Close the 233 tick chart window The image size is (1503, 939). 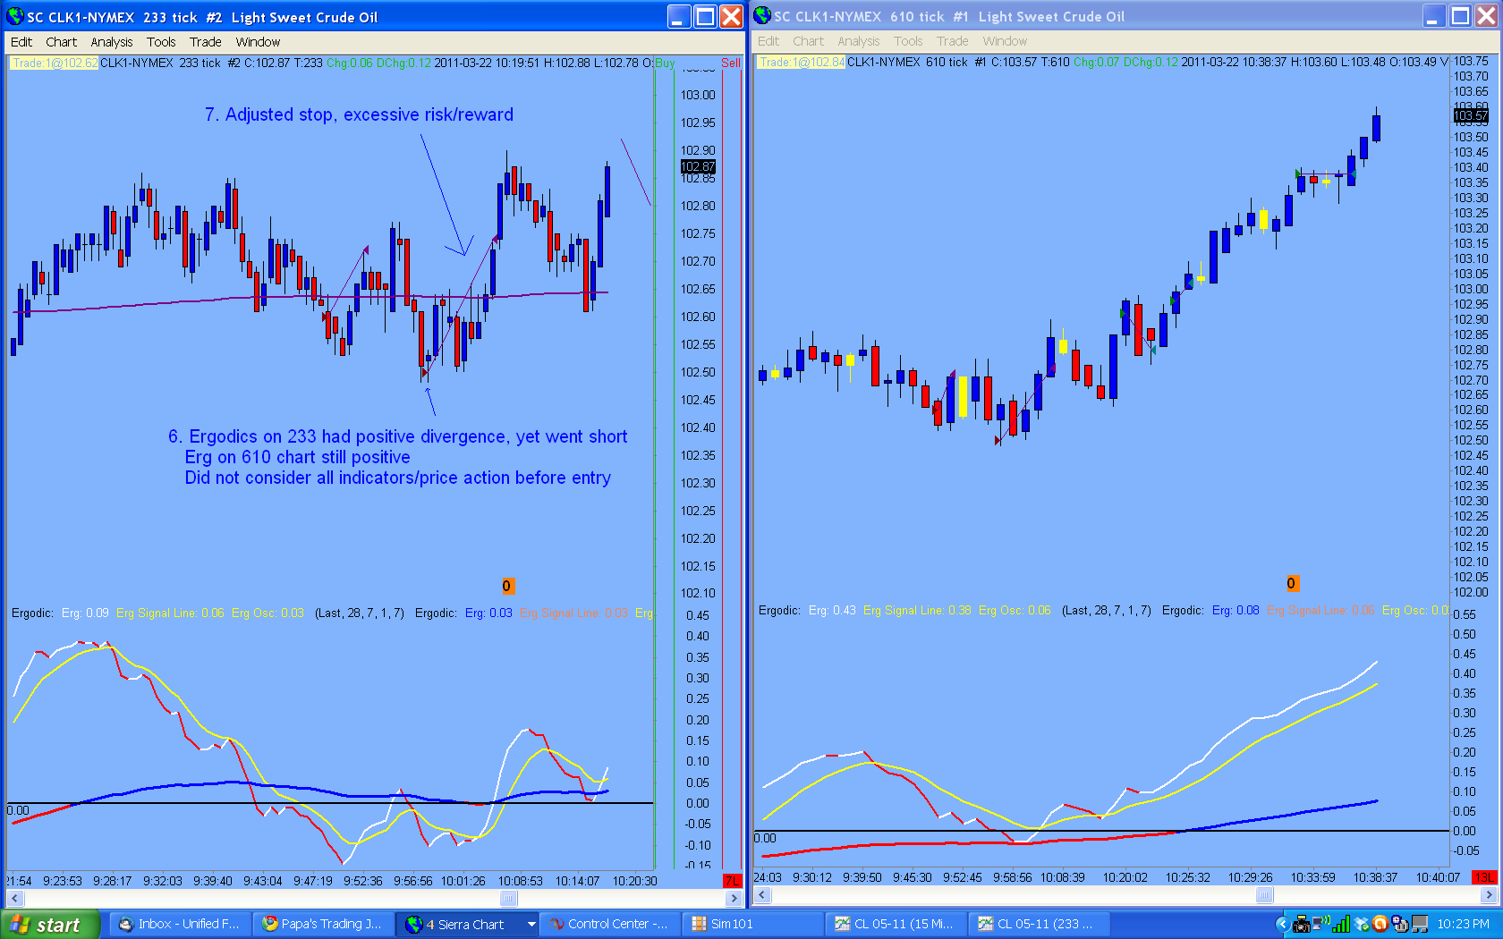(731, 16)
